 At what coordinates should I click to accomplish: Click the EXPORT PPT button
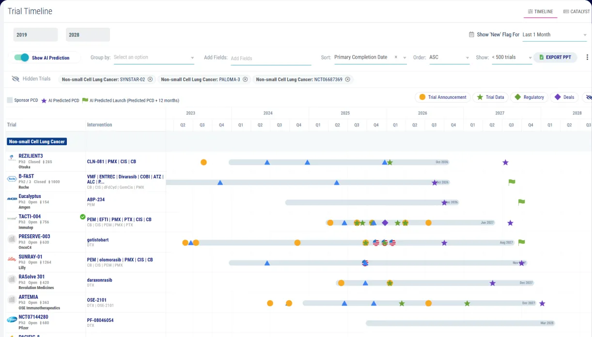[x=555, y=57]
